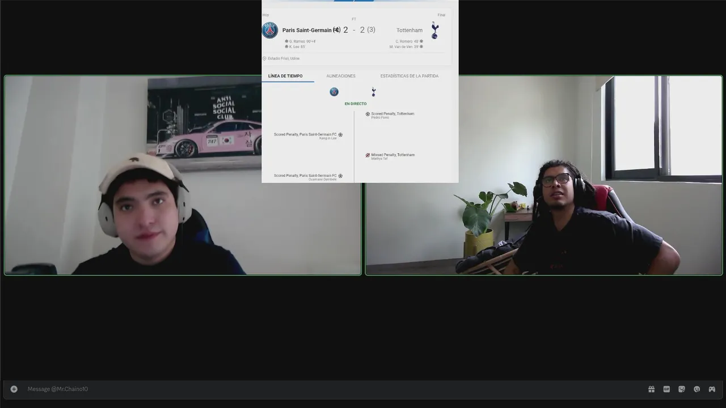Viewport: 726px width, 408px height.
Task: Click the 2 - 2 (3) match score
Action: (360, 30)
